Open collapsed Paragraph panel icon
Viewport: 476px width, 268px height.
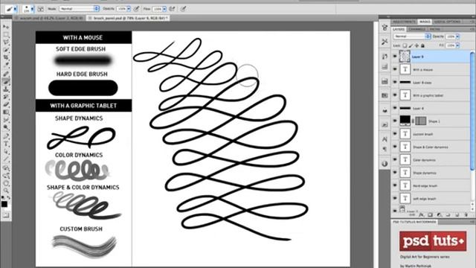click(x=385, y=149)
